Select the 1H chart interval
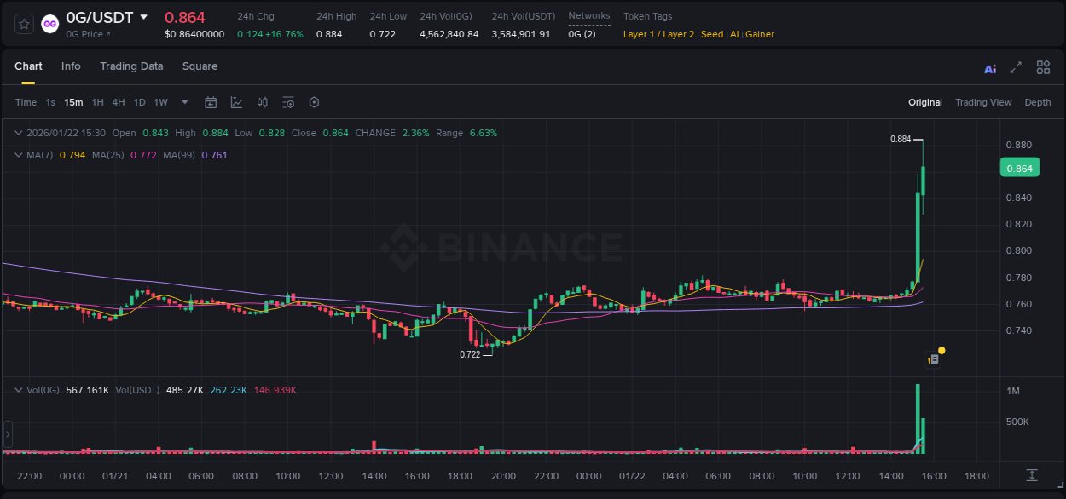 pyautogui.click(x=96, y=102)
